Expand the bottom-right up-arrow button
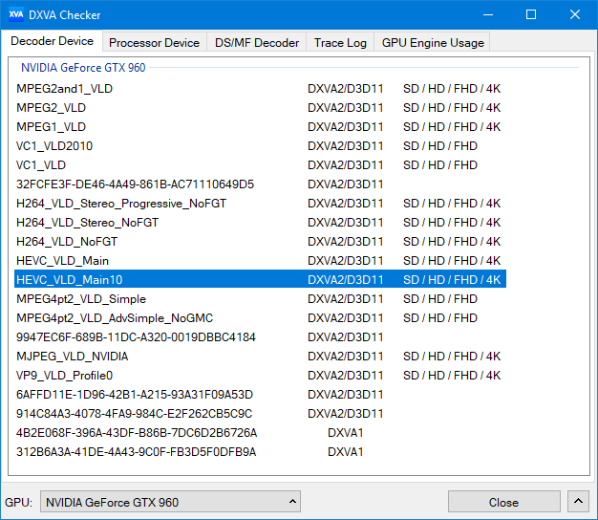Viewport: 598px width, 520px height. [578, 502]
